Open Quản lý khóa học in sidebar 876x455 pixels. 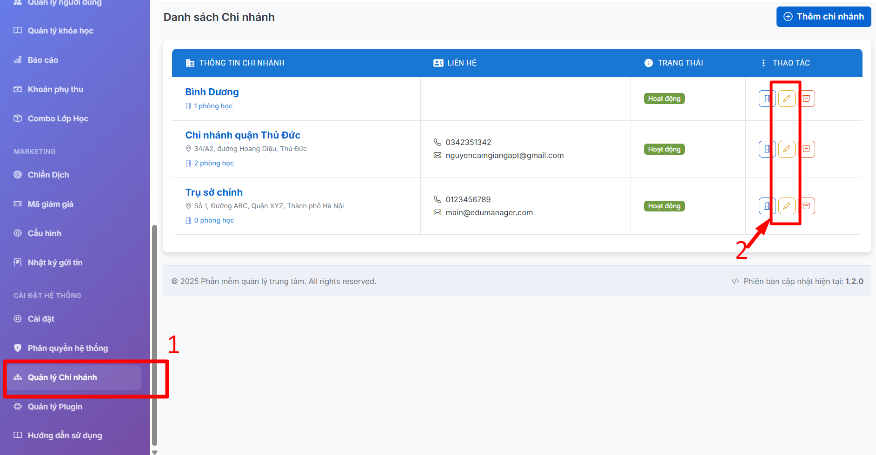pos(60,31)
